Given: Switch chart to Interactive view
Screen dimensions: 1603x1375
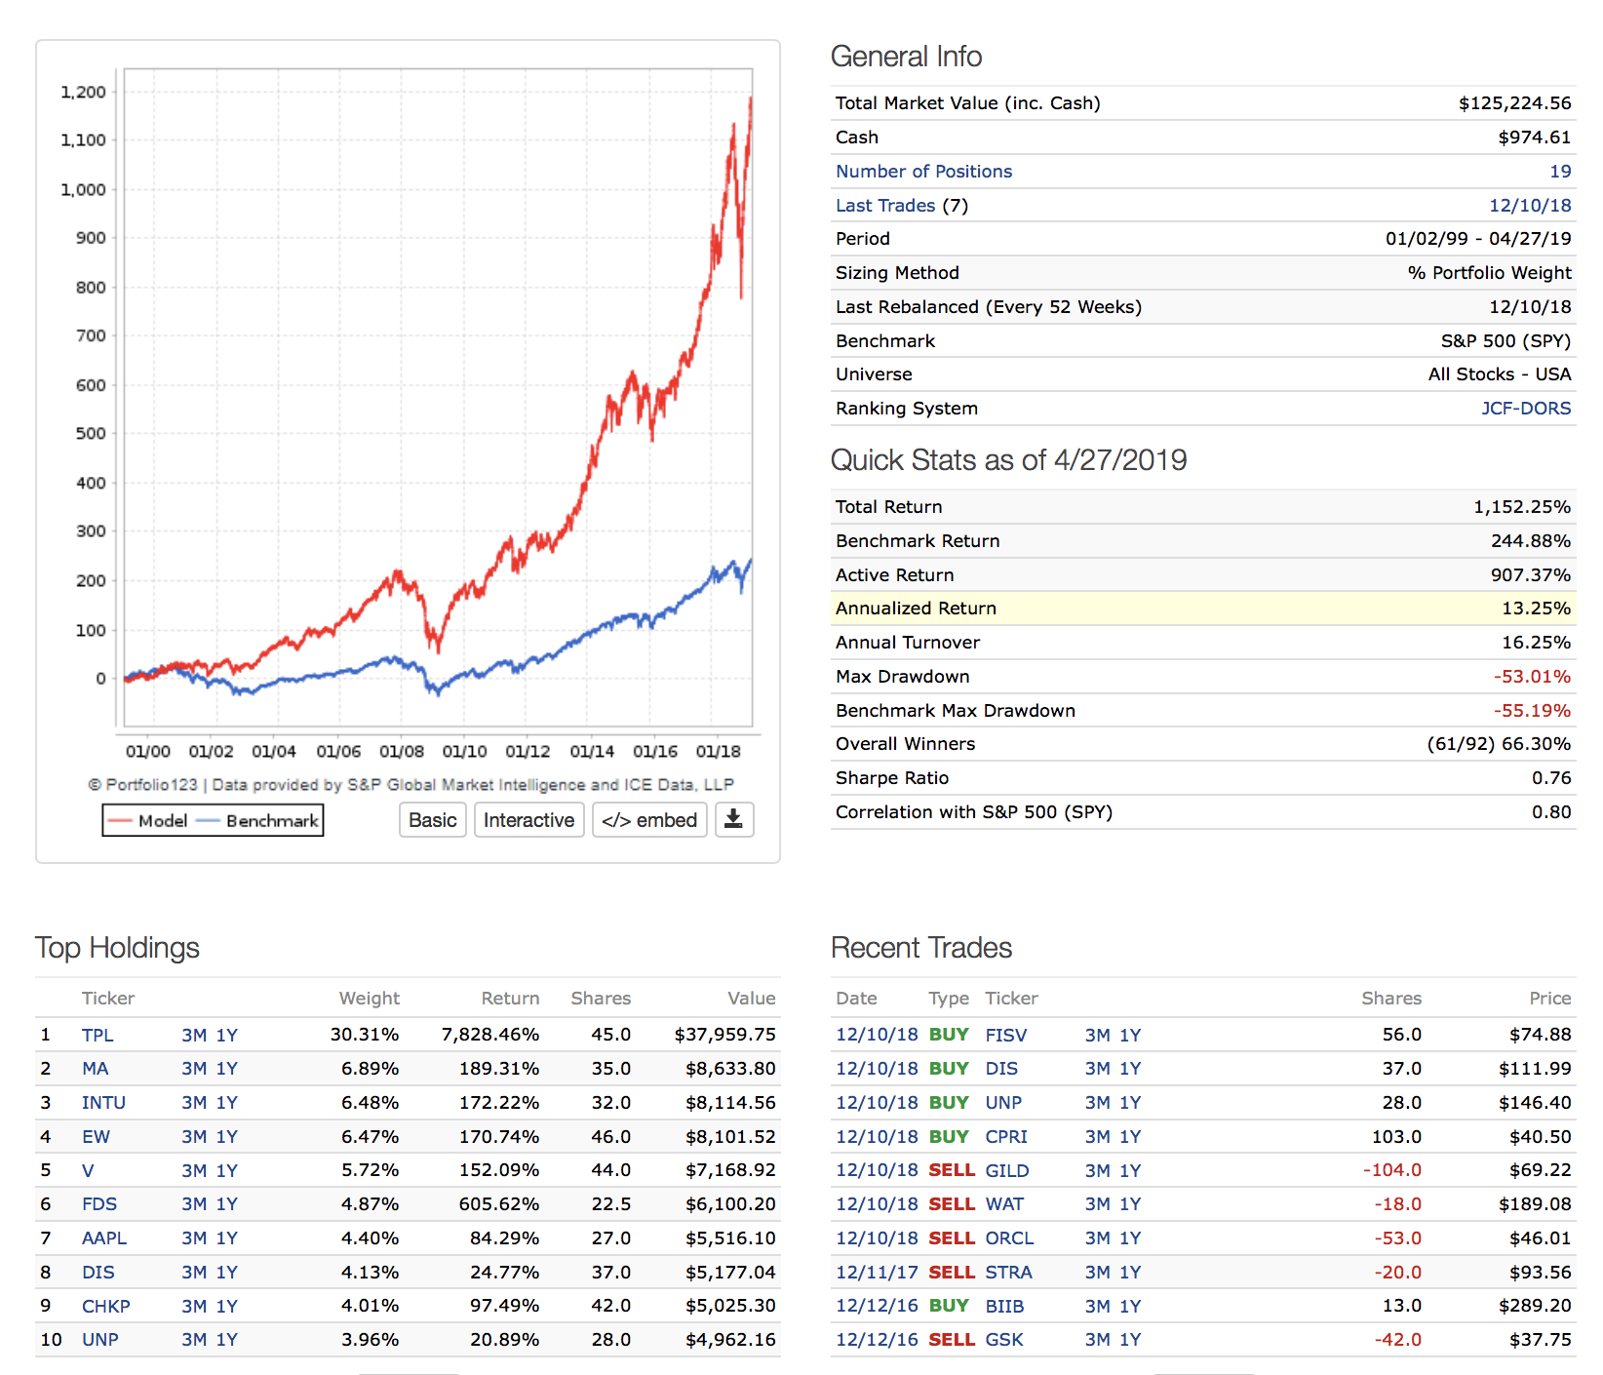Looking at the screenshot, I should pyautogui.click(x=528, y=820).
